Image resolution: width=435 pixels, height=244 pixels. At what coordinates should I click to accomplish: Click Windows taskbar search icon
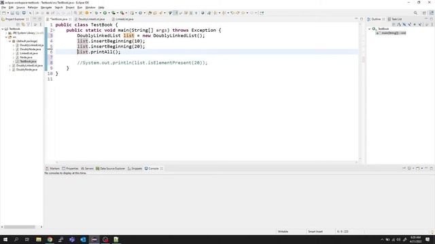16,239
